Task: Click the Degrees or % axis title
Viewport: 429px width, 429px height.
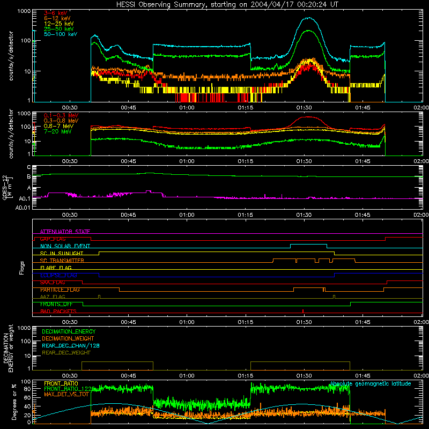Action: [x=14, y=402]
